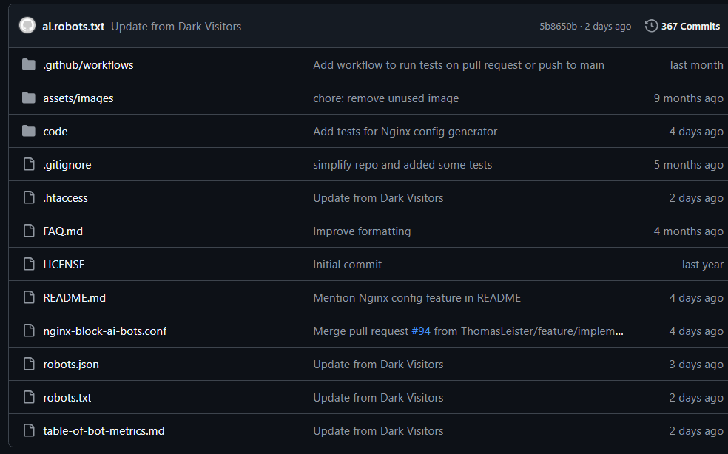
Task: Open the 'Improve formatting' commit message
Action: click(362, 231)
